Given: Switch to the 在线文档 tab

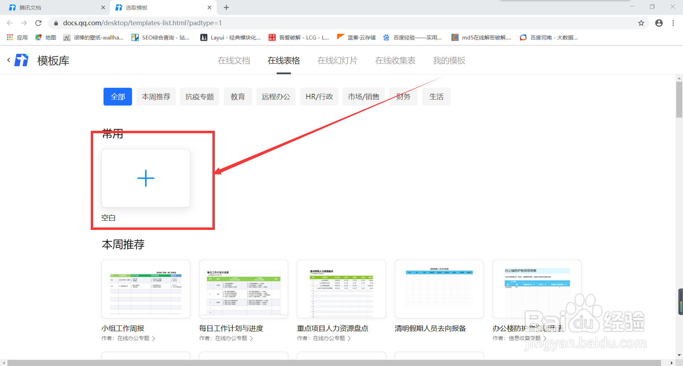Looking at the screenshot, I should pyautogui.click(x=234, y=60).
